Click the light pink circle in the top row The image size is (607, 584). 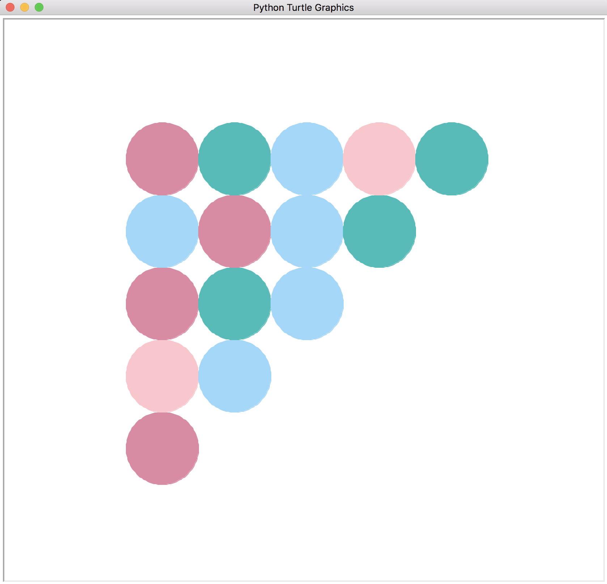379,159
